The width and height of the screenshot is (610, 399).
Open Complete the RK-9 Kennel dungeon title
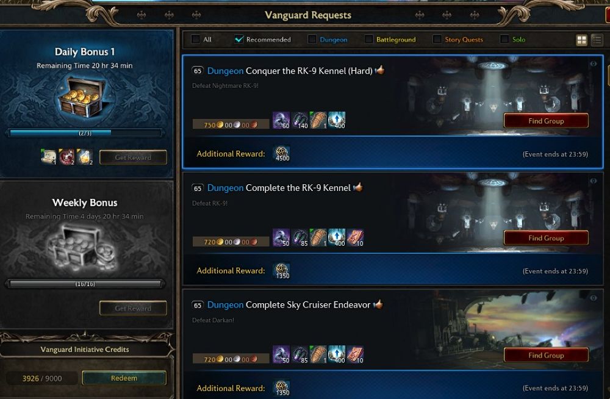pos(298,188)
